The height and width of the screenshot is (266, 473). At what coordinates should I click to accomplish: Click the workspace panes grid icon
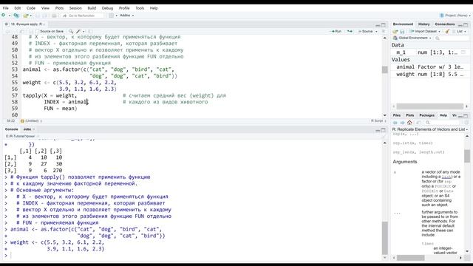(112, 16)
